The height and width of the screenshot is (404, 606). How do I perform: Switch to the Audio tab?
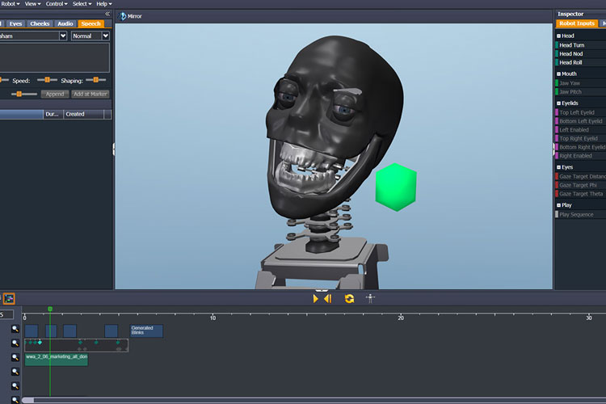tap(65, 24)
